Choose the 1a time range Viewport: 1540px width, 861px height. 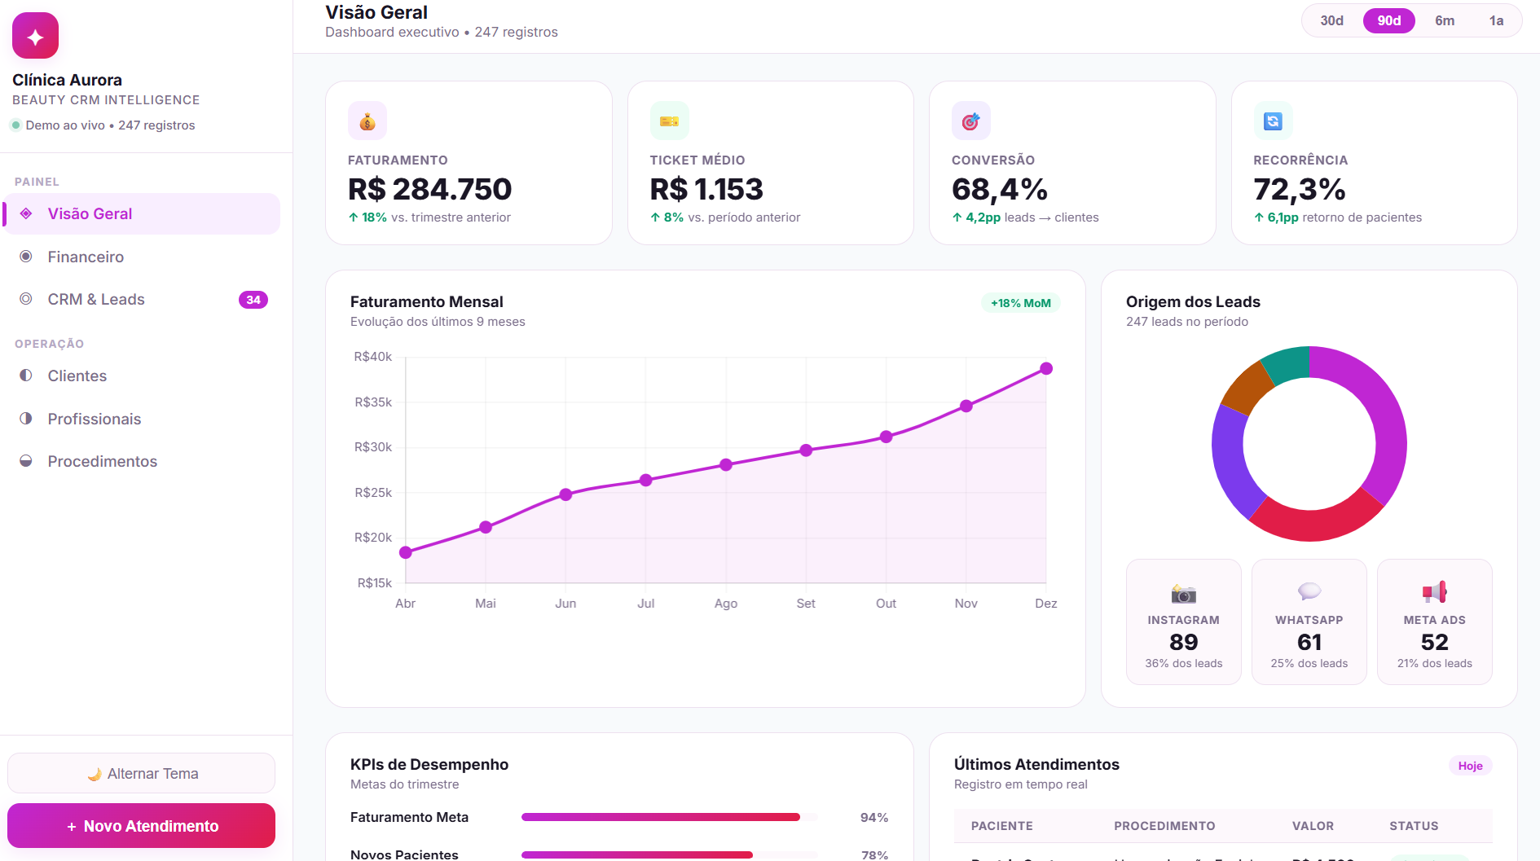(1496, 20)
